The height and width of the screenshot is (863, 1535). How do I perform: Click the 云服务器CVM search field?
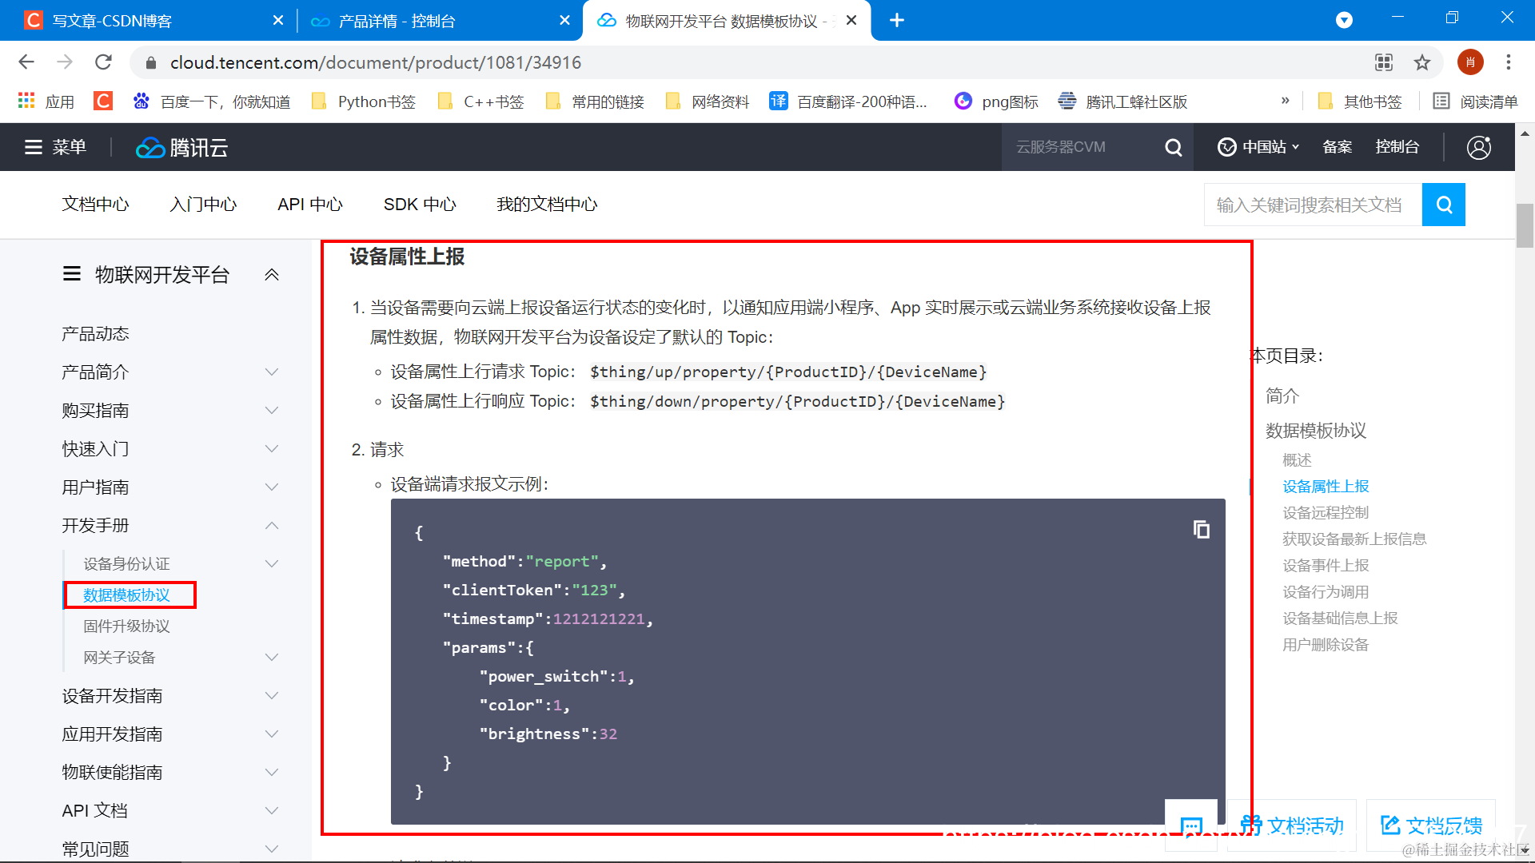tap(1079, 147)
